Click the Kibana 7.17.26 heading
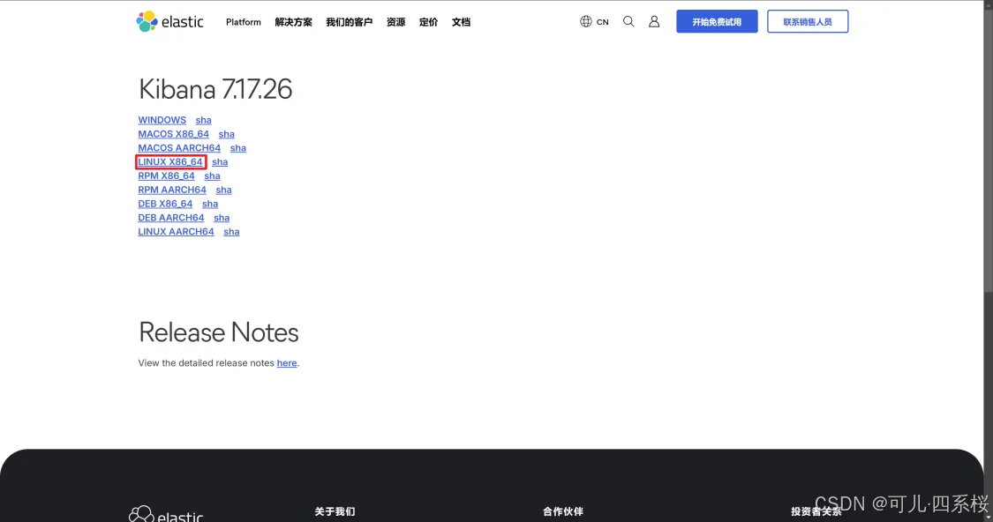Viewport: 993px width, 522px height. coord(215,89)
